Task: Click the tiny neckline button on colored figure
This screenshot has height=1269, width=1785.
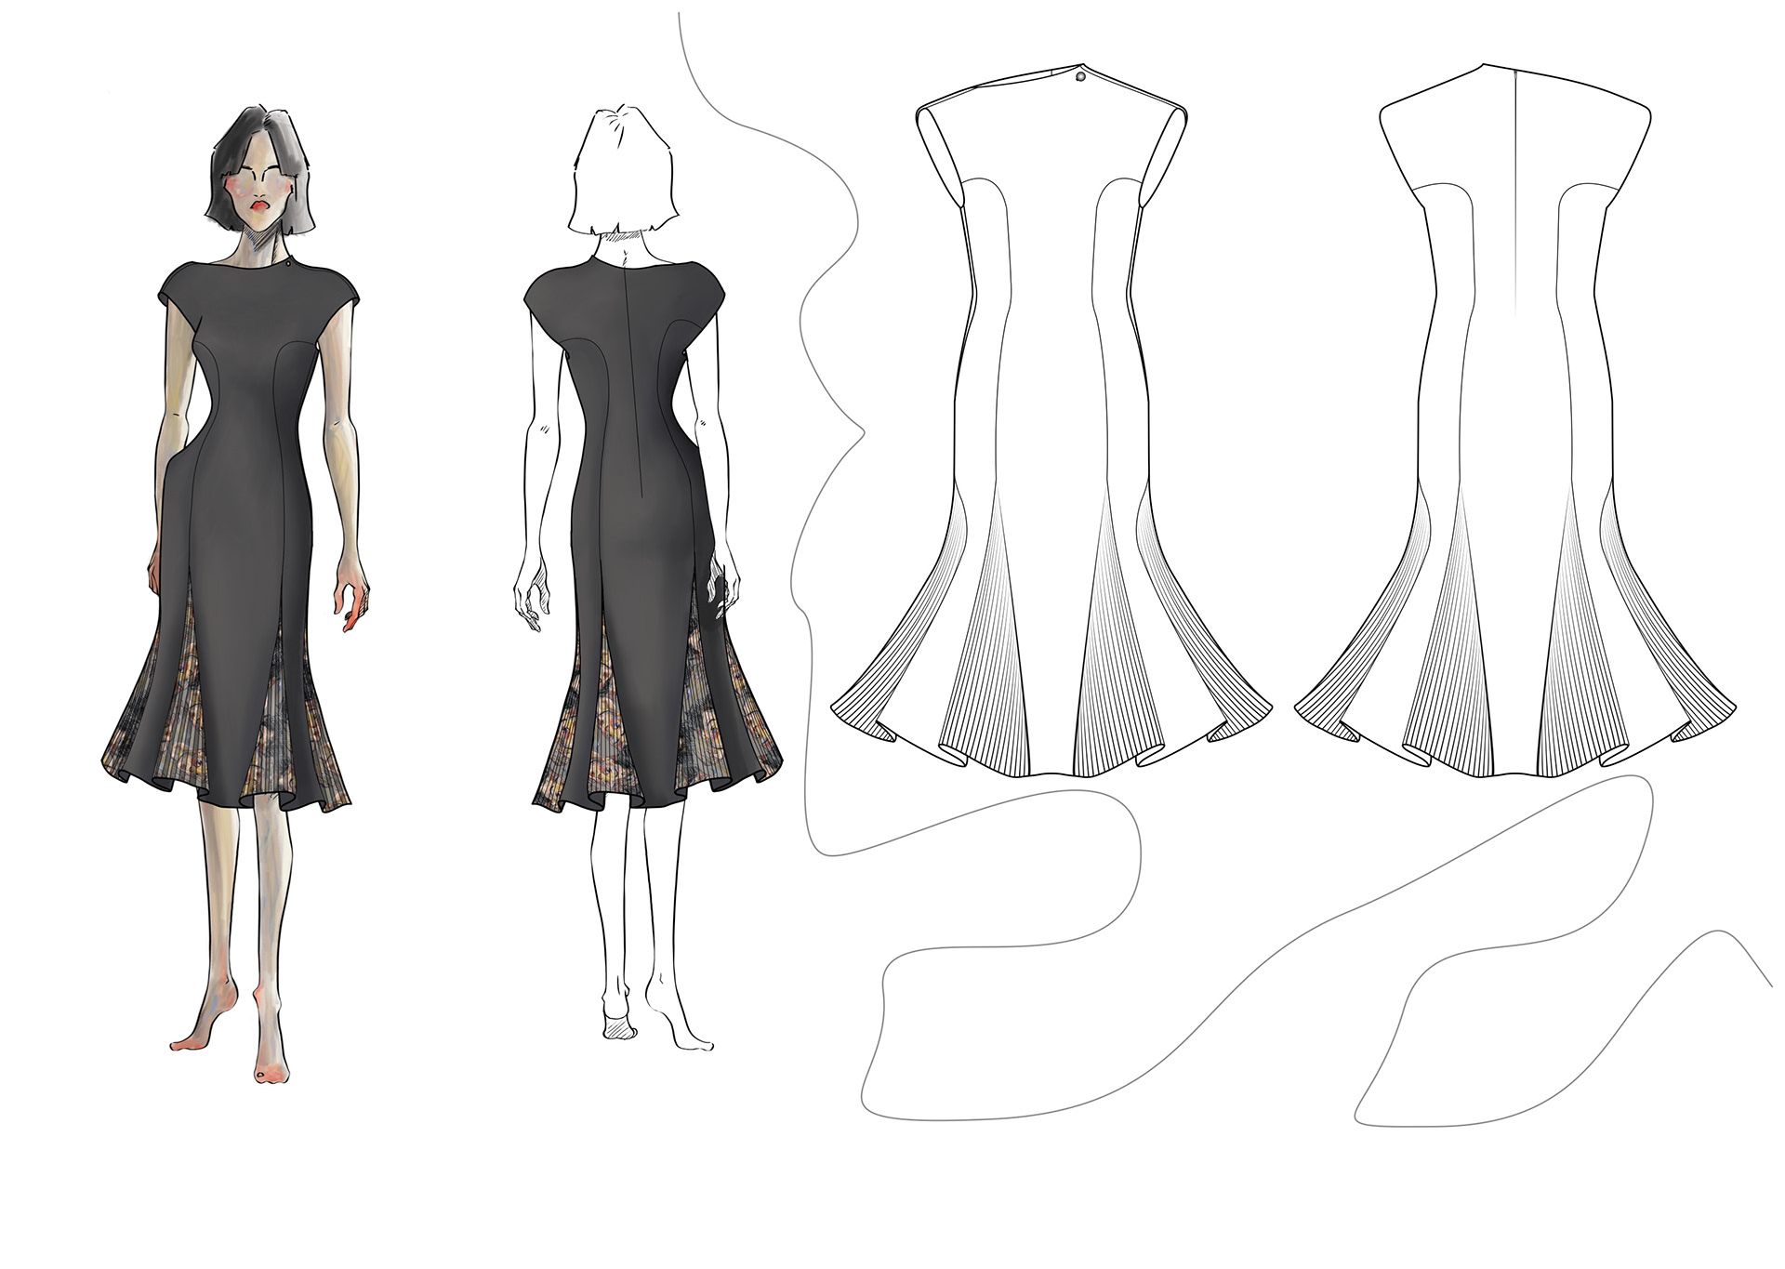Action: click(290, 266)
